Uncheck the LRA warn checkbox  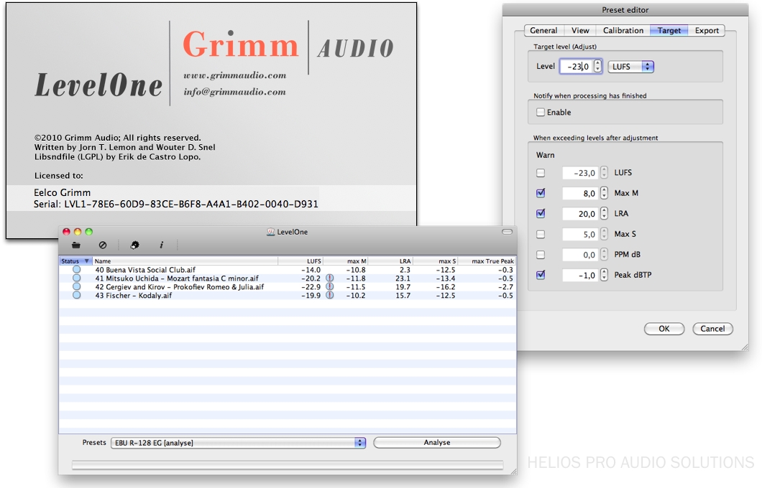pos(541,213)
